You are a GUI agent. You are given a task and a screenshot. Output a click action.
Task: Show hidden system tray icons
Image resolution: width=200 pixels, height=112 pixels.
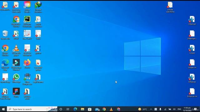pyautogui.click(x=151, y=109)
